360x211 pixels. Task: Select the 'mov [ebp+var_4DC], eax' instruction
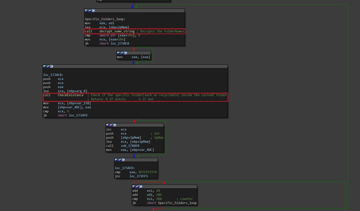(x=67, y=107)
